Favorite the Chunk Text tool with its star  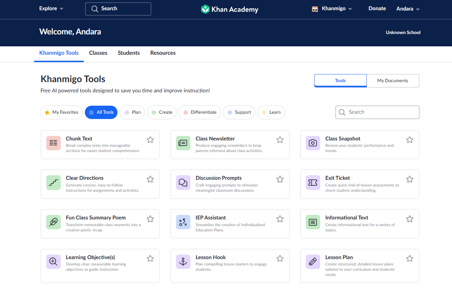(150, 140)
